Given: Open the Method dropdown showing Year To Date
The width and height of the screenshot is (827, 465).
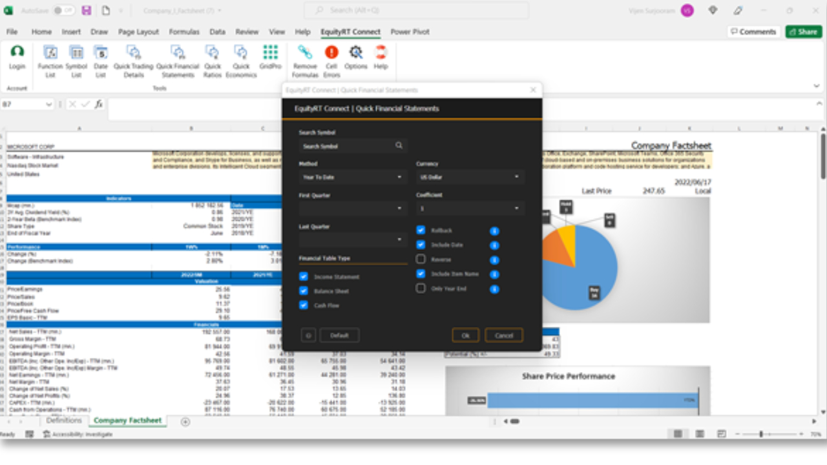Looking at the screenshot, I should 353,177.
